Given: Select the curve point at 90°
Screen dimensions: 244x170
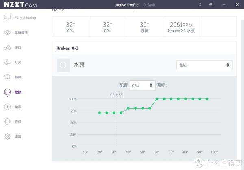Looking at the screenshot, I should pyautogui.click(x=200, y=99).
